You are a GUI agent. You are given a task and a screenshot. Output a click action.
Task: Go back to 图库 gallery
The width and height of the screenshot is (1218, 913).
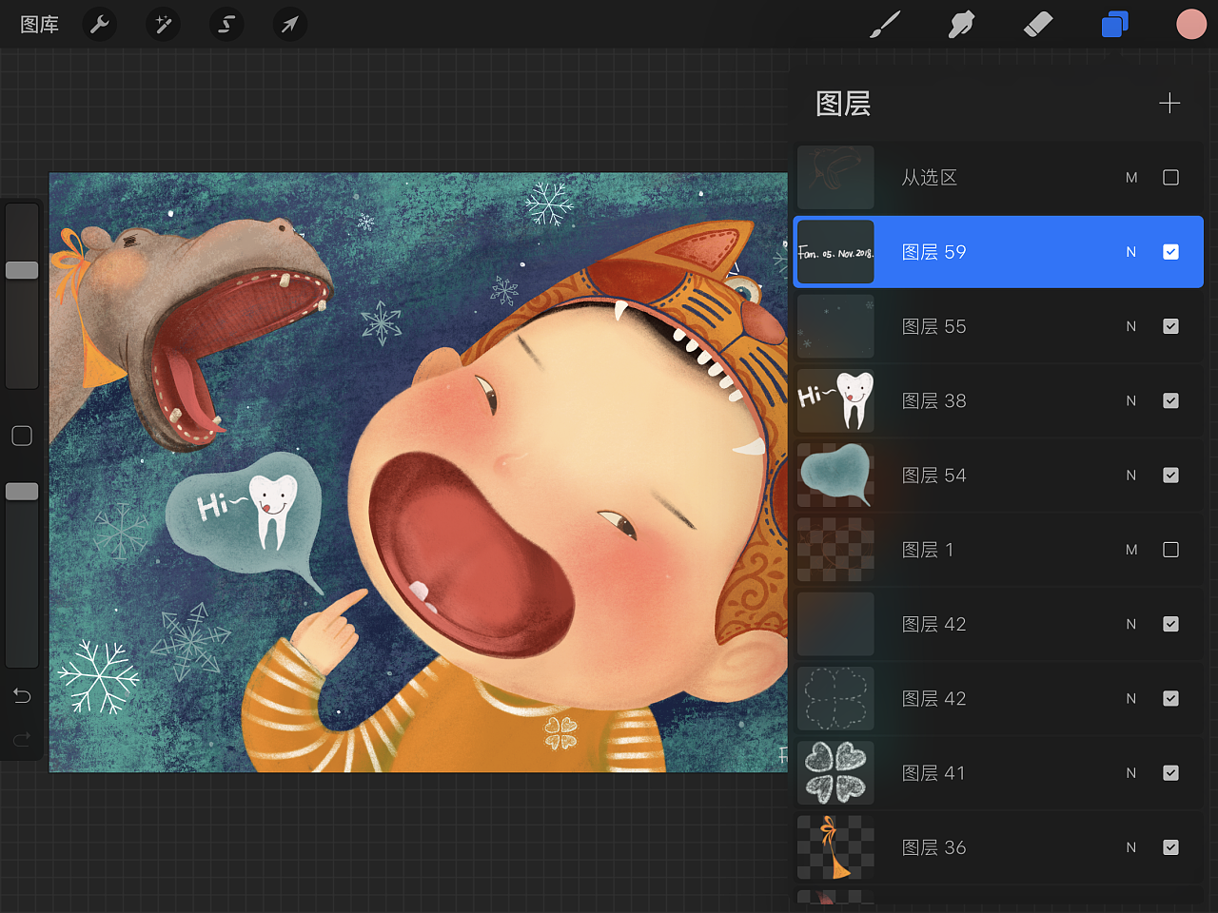tap(39, 25)
